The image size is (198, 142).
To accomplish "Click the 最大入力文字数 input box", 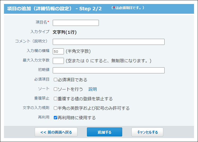I will click(x=58, y=61).
